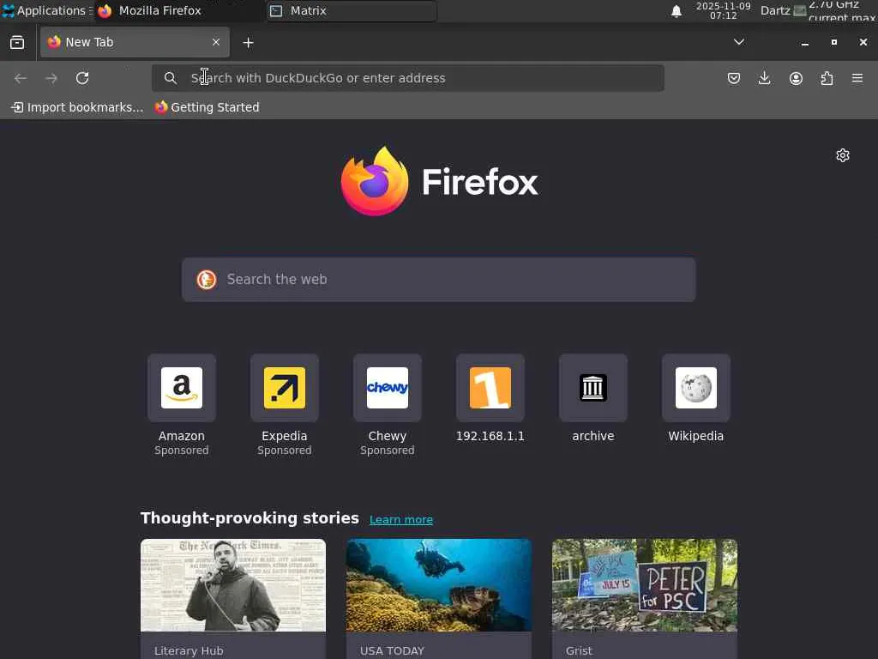Open the notification bell in panel
Viewport: 878px width, 659px height.
tap(677, 10)
